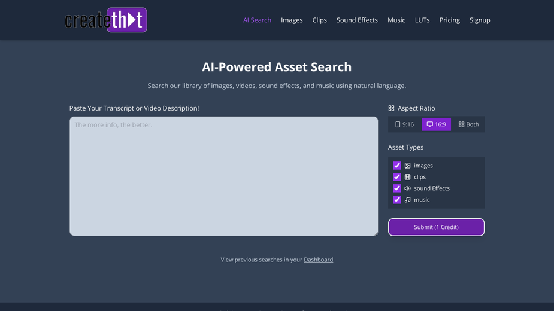Click the createthat logo

(x=105, y=20)
